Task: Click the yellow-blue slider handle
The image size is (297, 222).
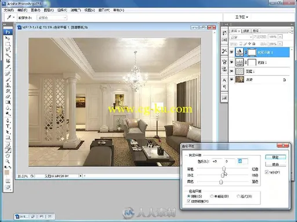Action: pyautogui.click(x=221, y=182)
